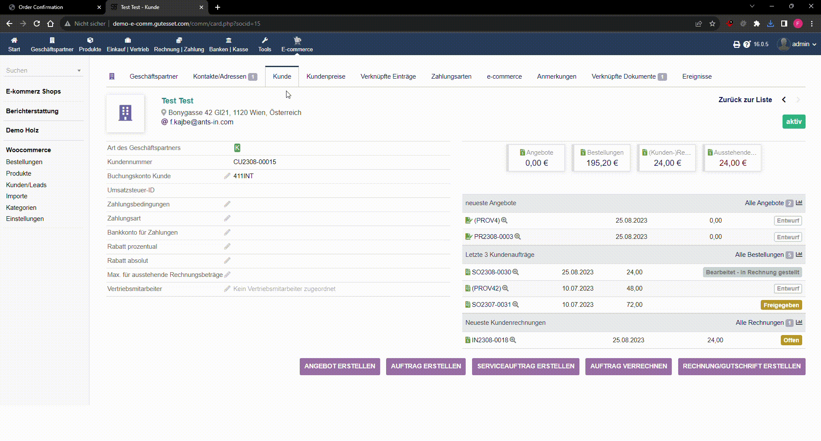
Task: Open Angebote statistics chart icon
Action: coord(799,203)
